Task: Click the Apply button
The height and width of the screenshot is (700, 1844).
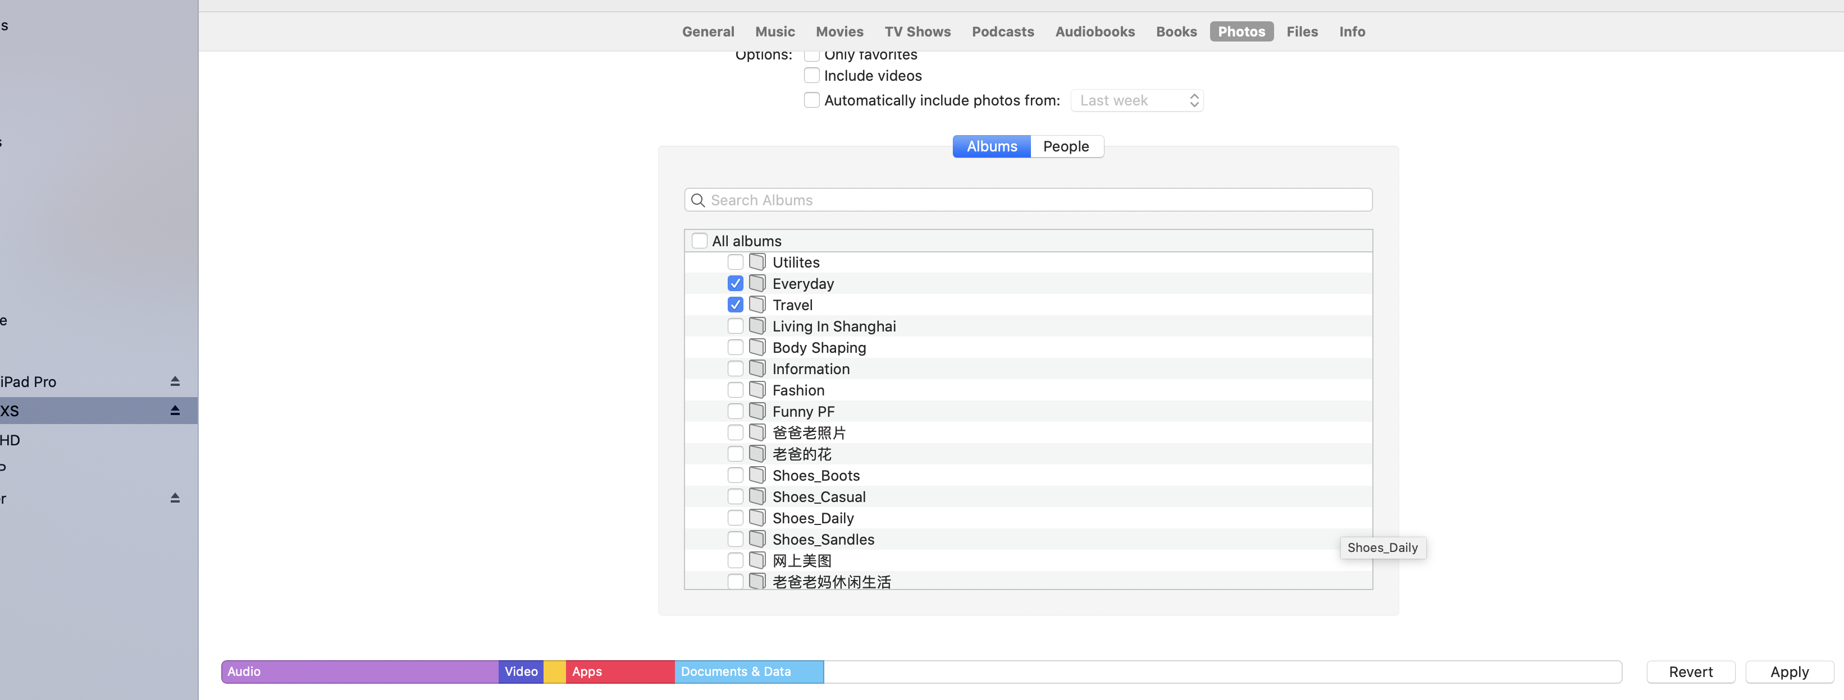Action: coord(1789,671)
